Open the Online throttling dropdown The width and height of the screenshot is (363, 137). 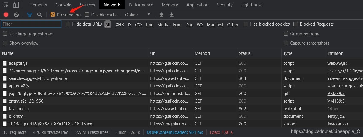[137, 15]
